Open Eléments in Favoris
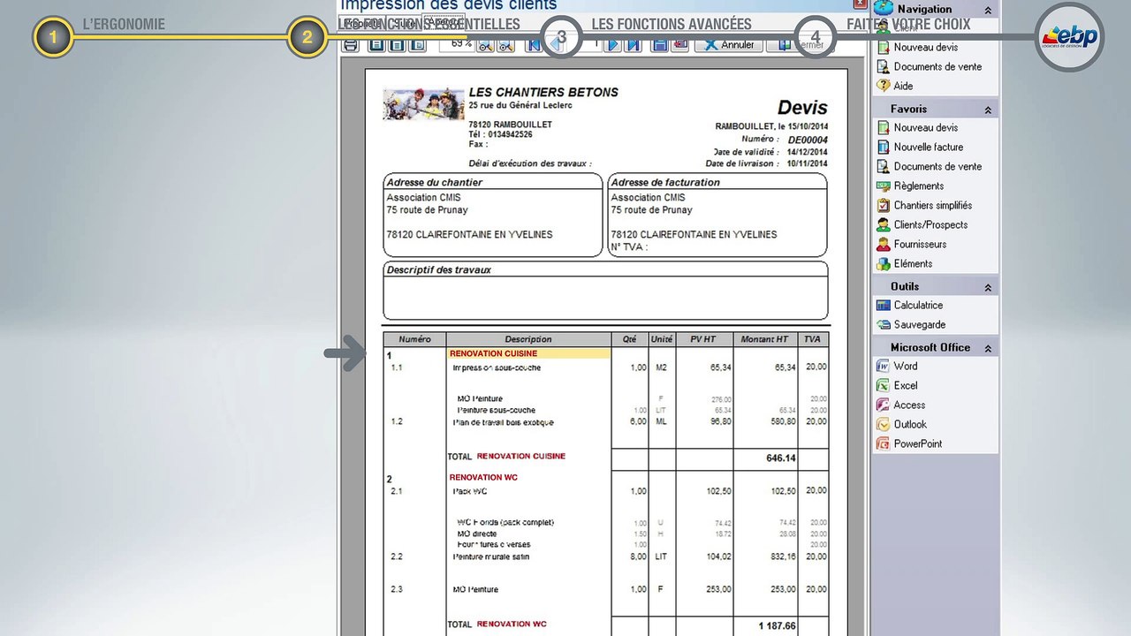Image resolution: width=1131 pixels, height=636 pixels. click(x=913, y=263)
